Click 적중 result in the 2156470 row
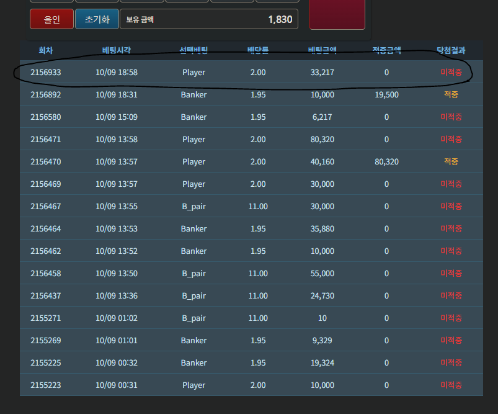Viewport: 498px width, 414px height. coord(451,161)
